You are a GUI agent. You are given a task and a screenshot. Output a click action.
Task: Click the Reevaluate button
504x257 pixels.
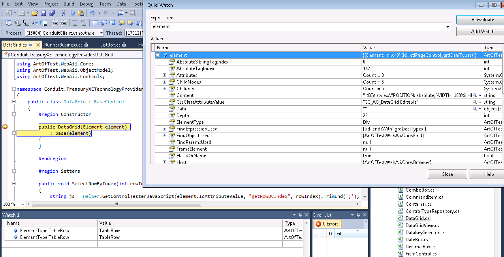482,20
